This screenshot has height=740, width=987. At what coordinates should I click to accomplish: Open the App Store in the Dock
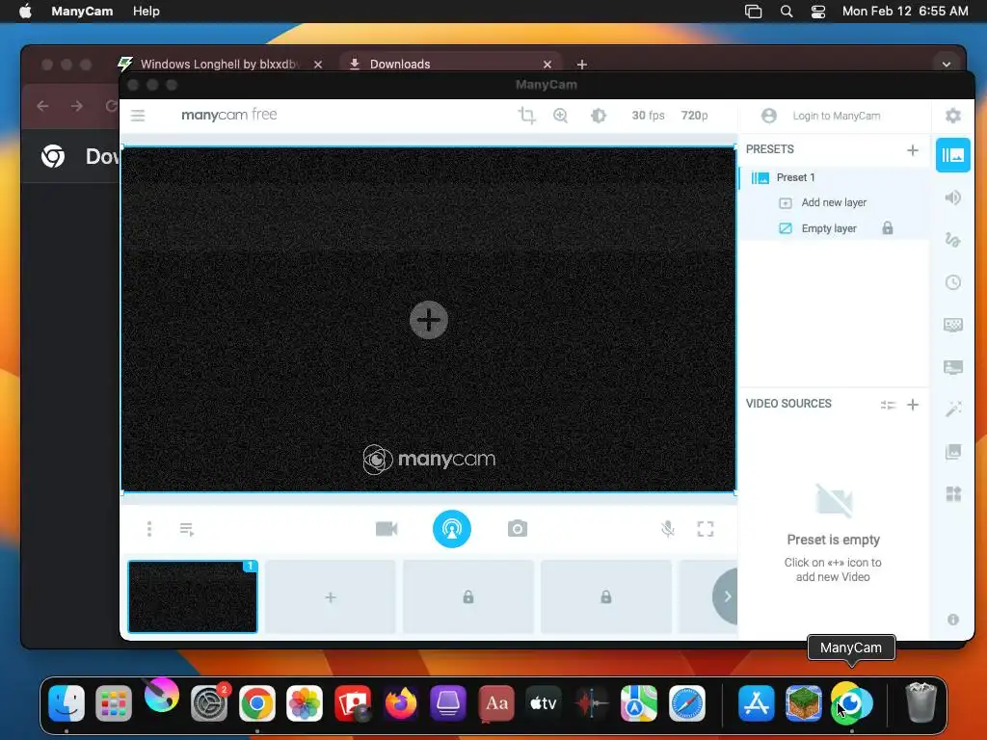[x=756, y=703]
